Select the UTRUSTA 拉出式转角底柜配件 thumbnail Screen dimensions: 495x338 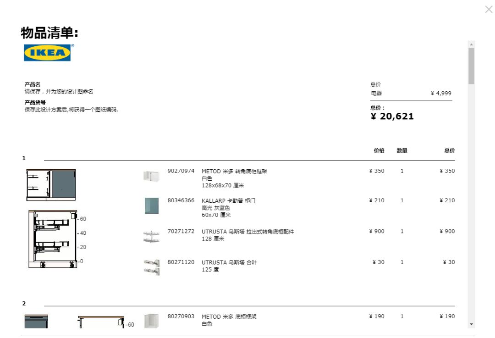[x=151, y=235]
